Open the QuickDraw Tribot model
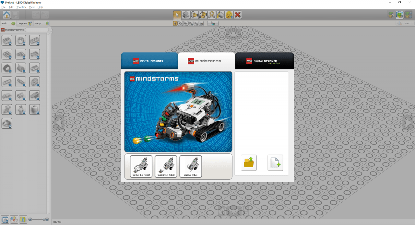Viewport: 415px width, 225px height. [166, 166]
